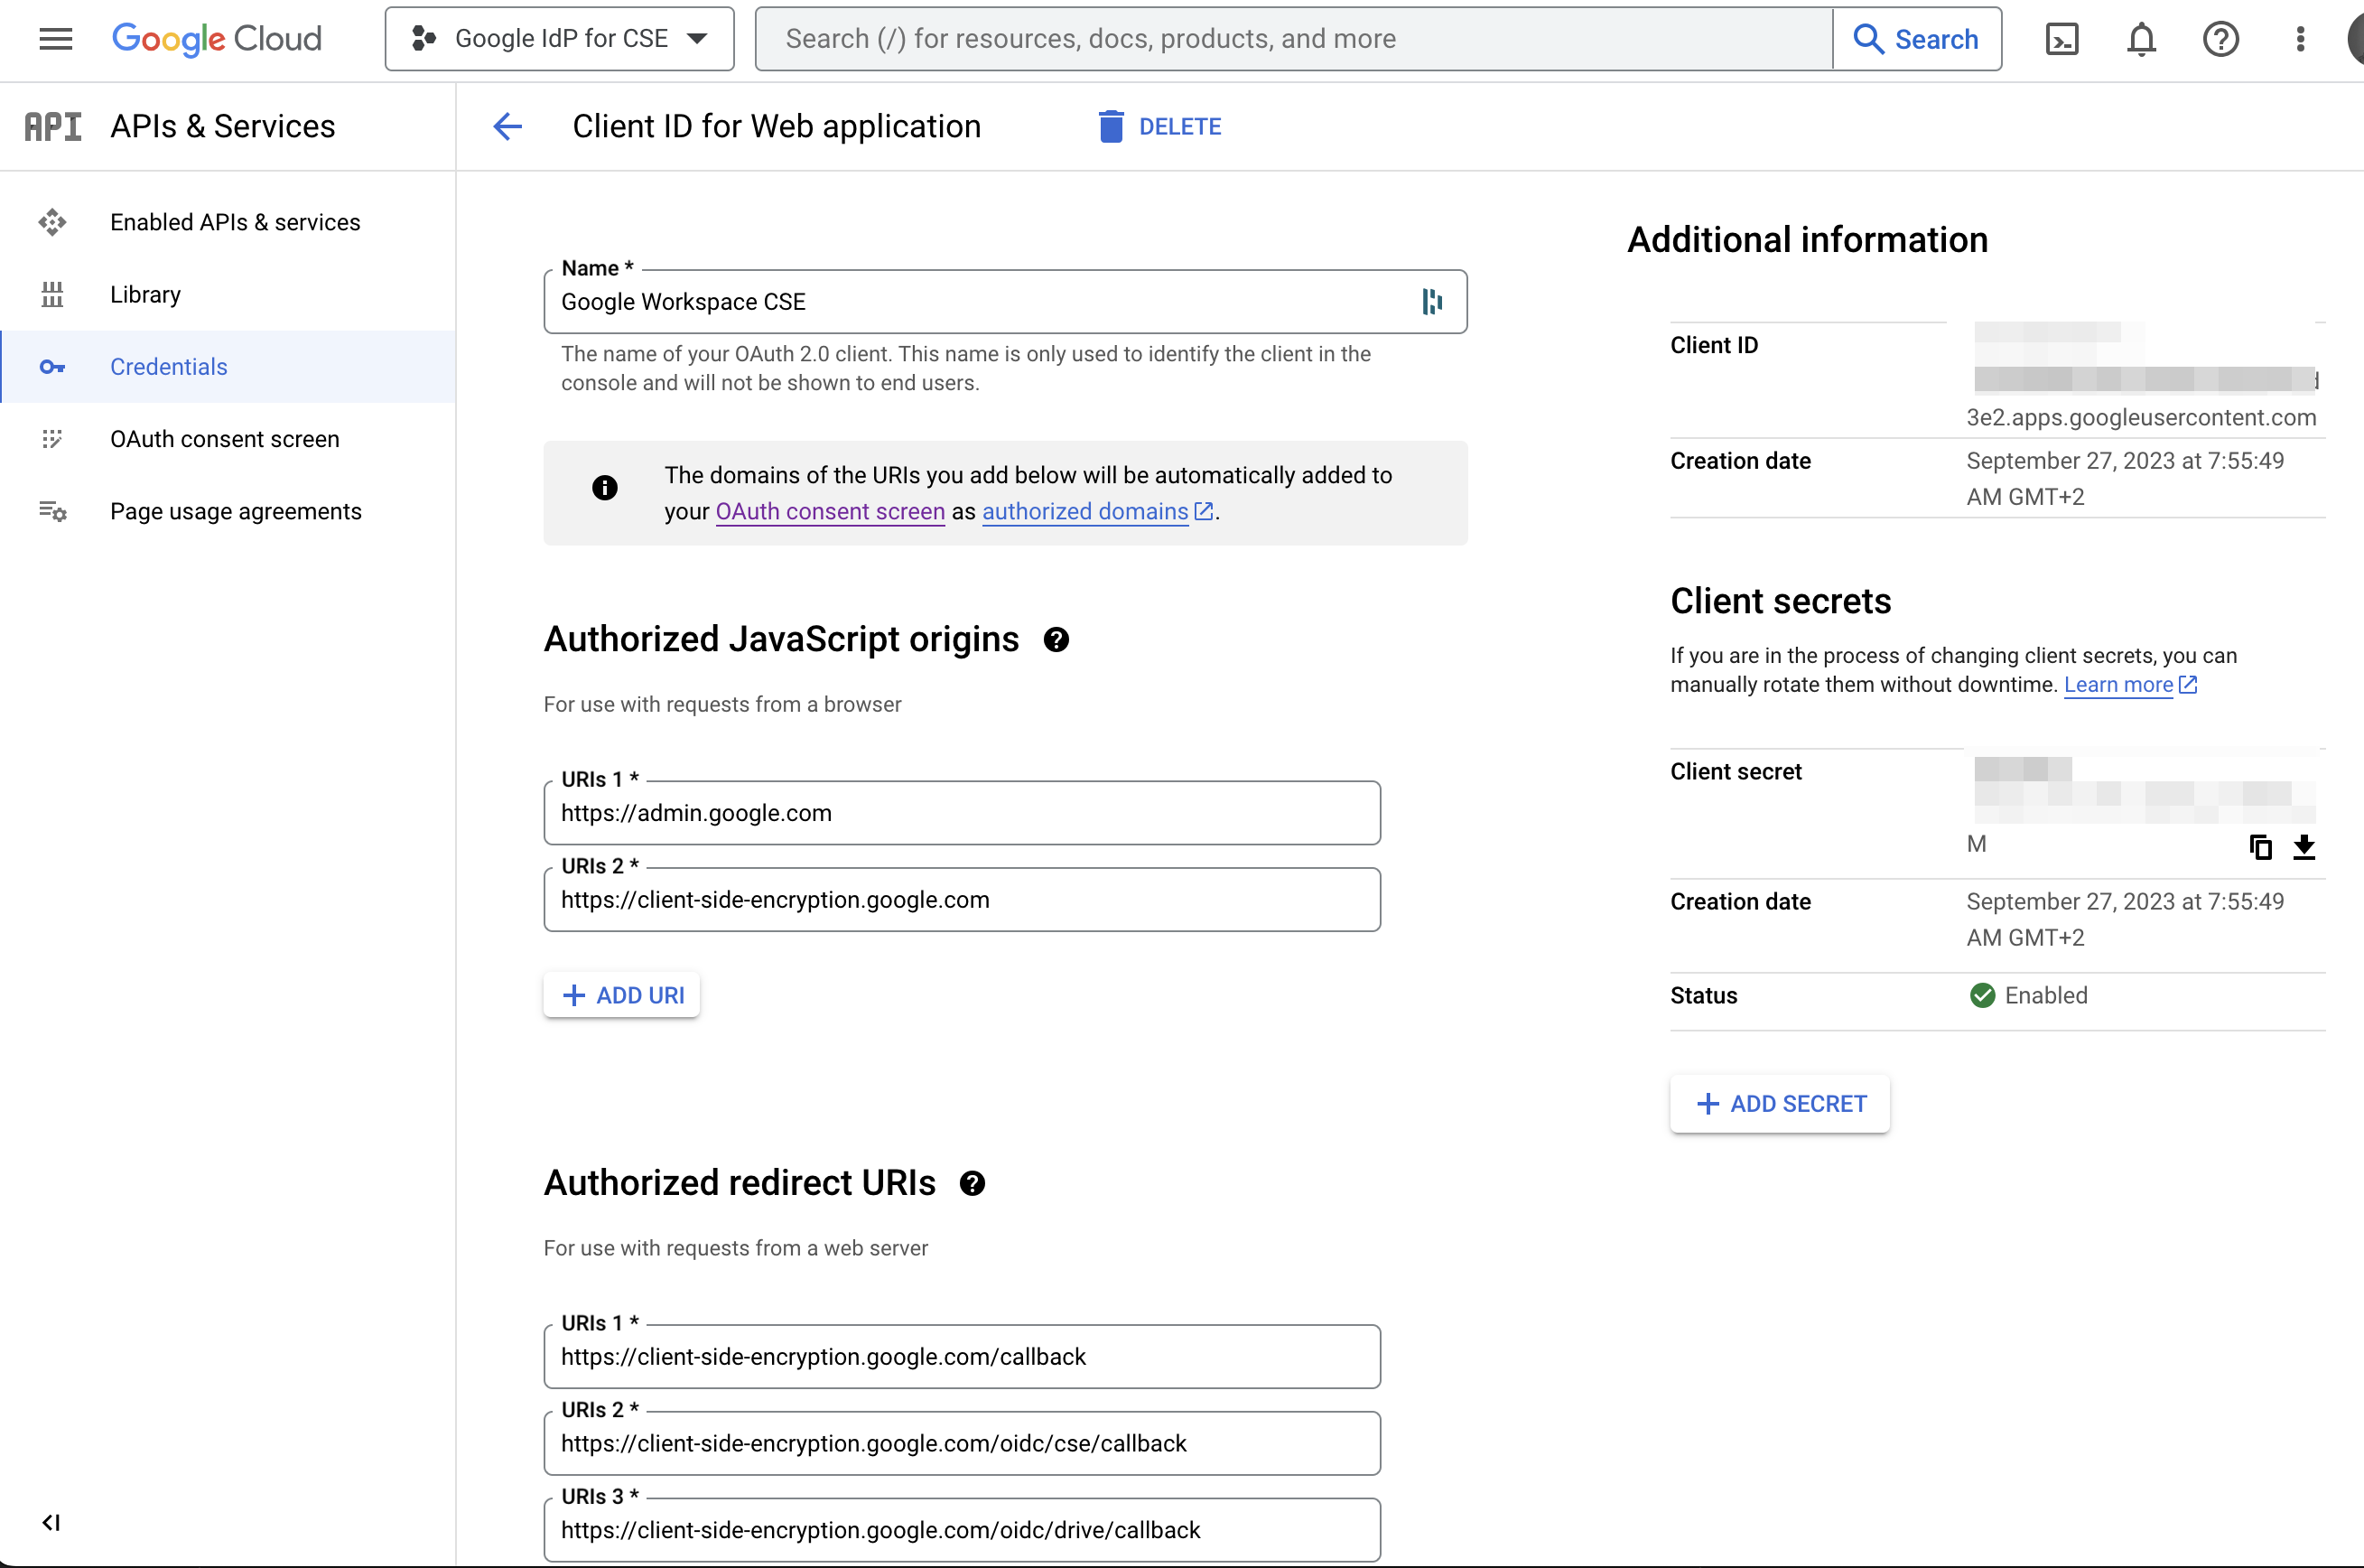This screenshot has height=1568, width=2364.
Task: Collapse the left navigation panel
Action: pos(52,1523)
